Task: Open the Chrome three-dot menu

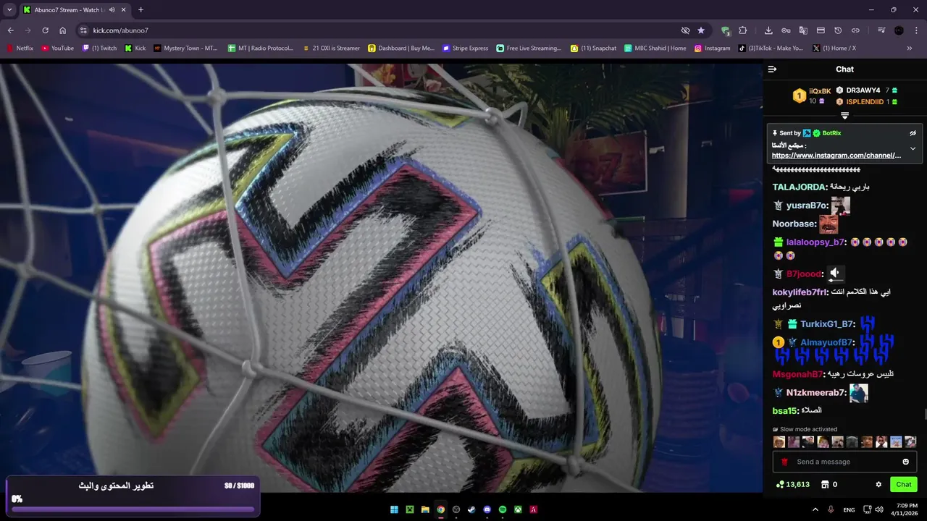Action: point(916,30)
